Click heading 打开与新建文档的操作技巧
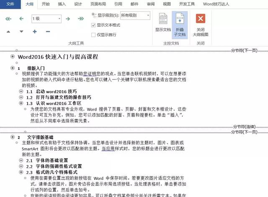 tap(64, 98)
